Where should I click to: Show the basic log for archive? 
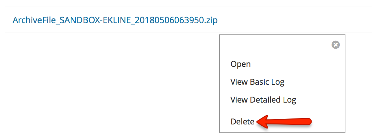tap(257, 82)
